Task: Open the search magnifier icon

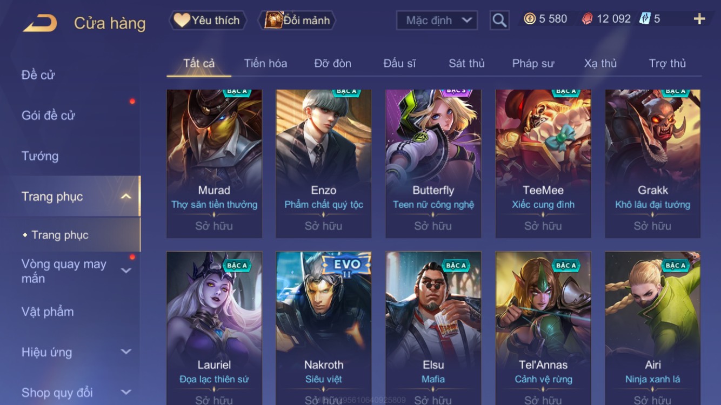Action: tap(499, 21)
